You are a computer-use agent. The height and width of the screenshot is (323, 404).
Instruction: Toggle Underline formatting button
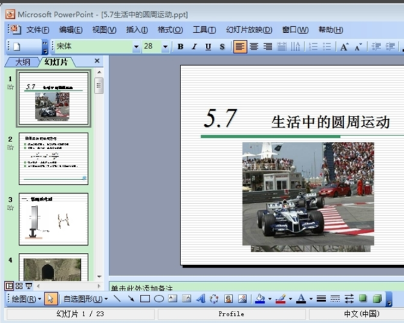207,46
